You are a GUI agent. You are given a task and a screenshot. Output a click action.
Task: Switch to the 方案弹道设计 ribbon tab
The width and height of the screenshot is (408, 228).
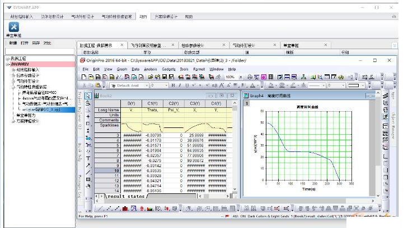pos(166,17)
